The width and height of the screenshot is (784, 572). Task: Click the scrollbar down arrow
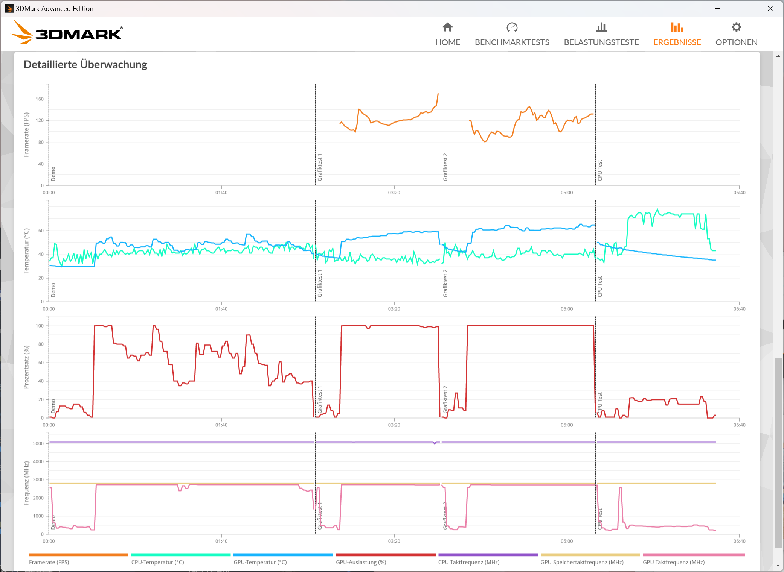(x=778, y=566)
